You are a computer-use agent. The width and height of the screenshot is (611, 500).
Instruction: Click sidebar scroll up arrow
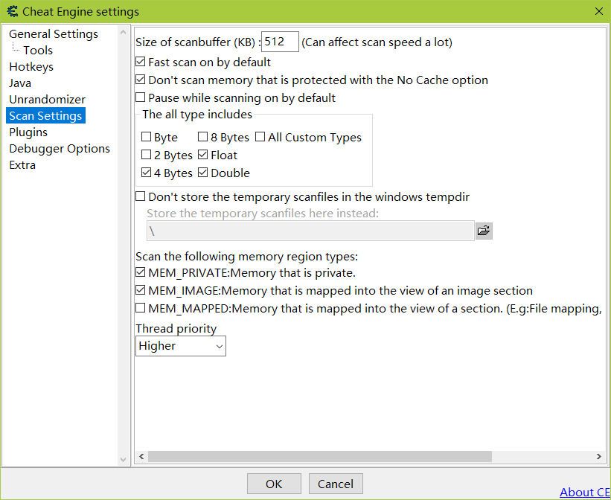click(x=123, y=32)
